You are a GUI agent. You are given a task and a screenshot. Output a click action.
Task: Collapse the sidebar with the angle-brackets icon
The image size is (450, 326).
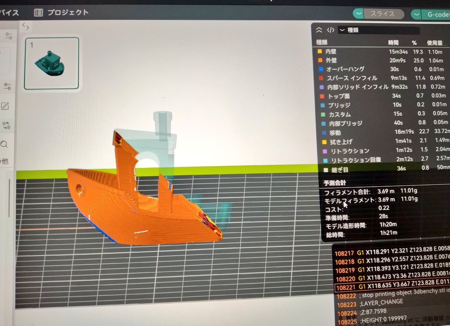25,27
